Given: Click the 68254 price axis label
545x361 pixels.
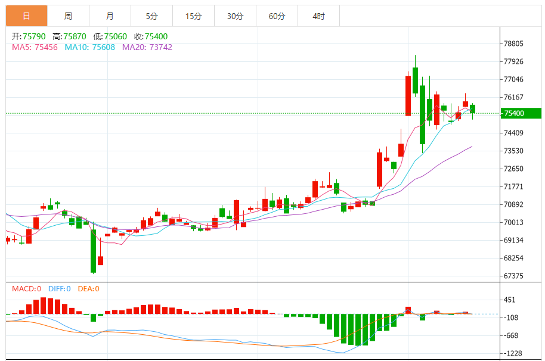Looking at the screenshot, I should (x=513, y=259).
